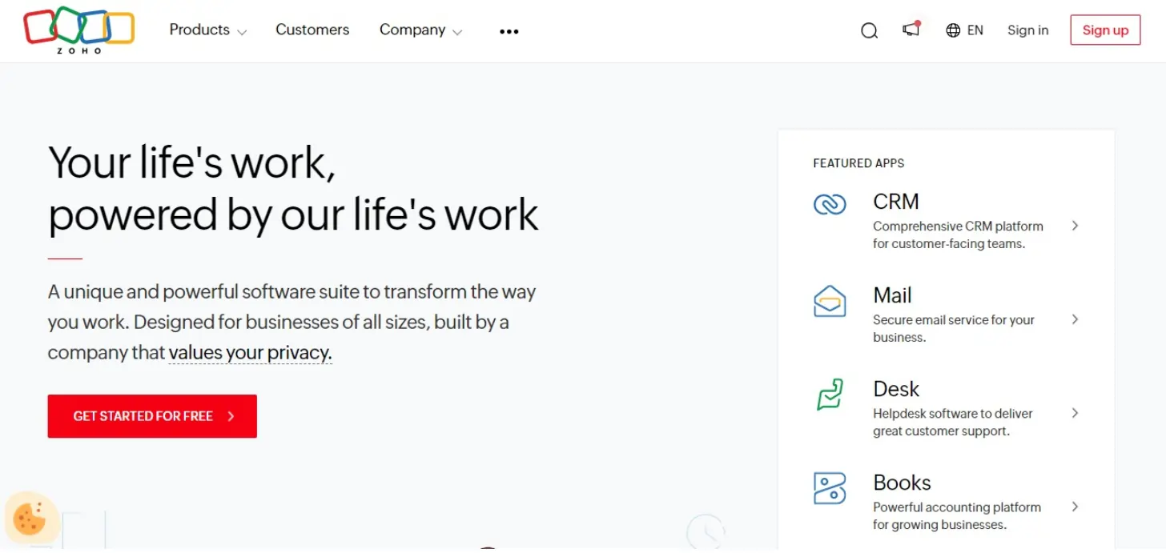1166x553 pixels.
Task: Click the Sign in link
Action: coord(1027,30)
